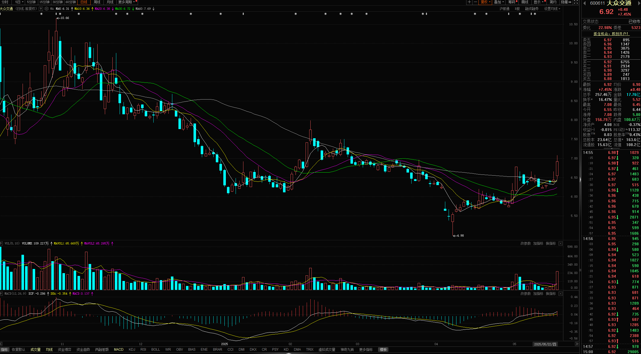Select 月线 monthly tab
641x354 pixels.
point(110,2)
